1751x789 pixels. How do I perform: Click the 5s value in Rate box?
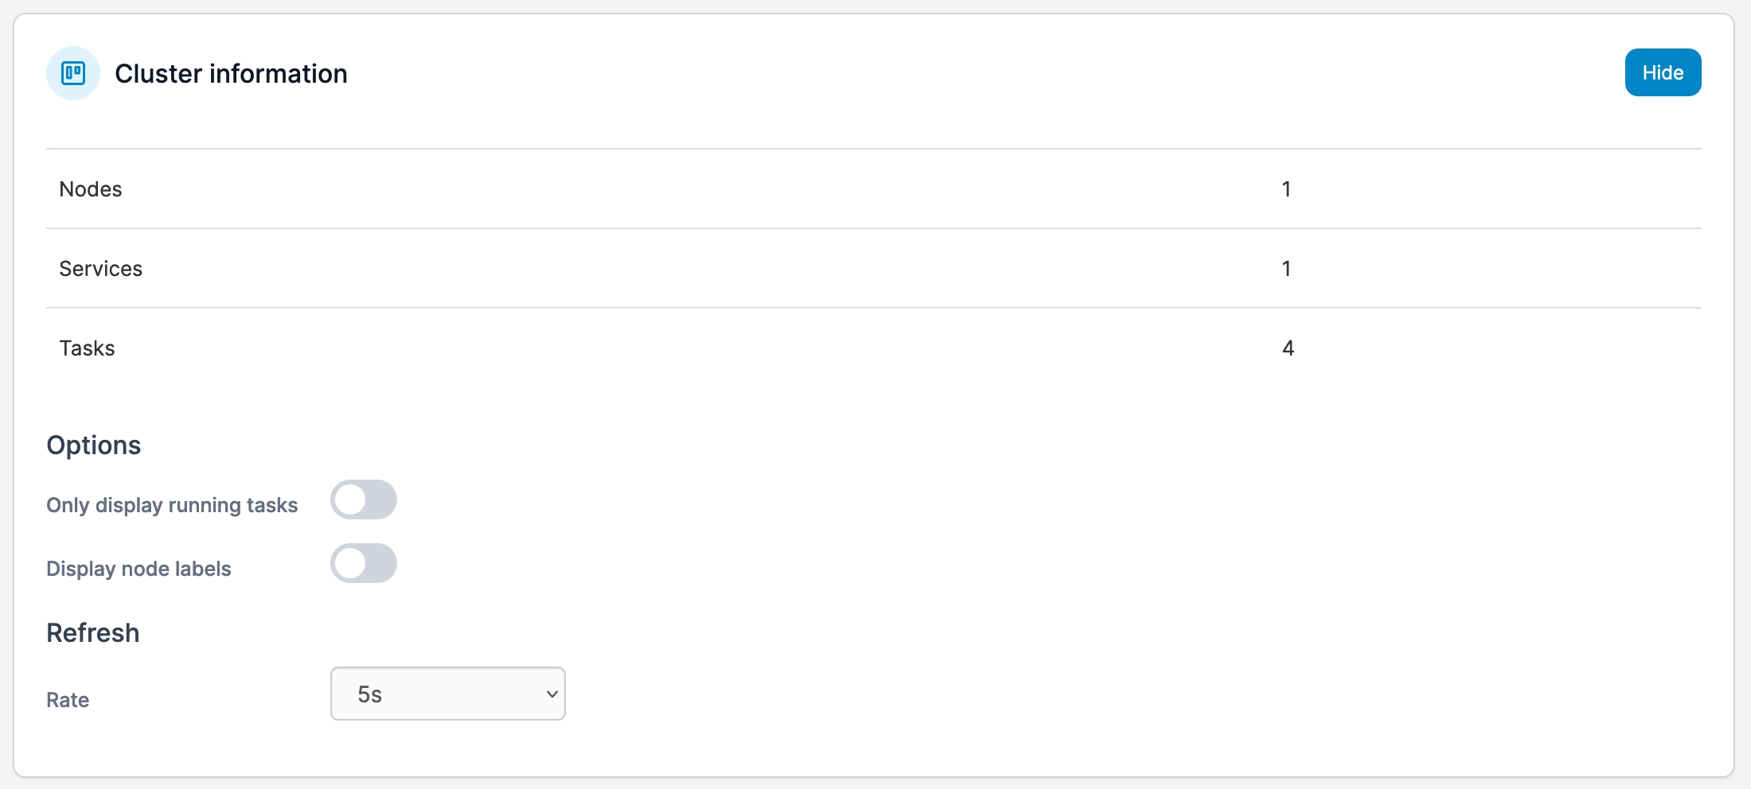[x=370, y=694]
